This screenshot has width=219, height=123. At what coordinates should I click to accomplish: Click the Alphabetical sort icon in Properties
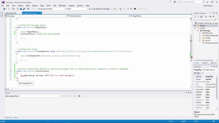tap(198, 73)
